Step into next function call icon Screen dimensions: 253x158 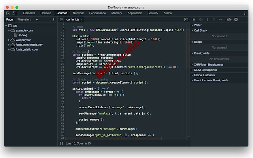207,19
